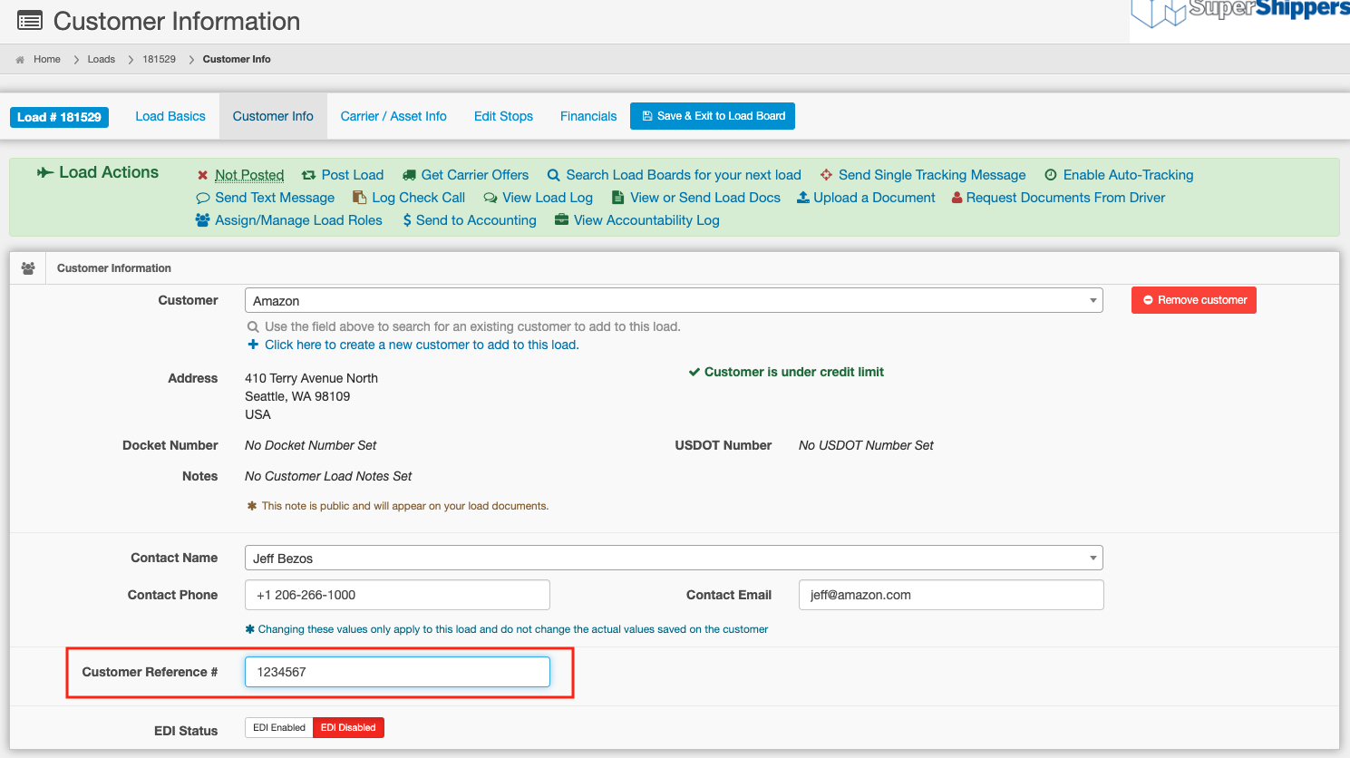The height and width of the screenshot is (758, 1350).
Task: Click the Assign/Manage Load Roles people icon
Action: pos(202,220)
